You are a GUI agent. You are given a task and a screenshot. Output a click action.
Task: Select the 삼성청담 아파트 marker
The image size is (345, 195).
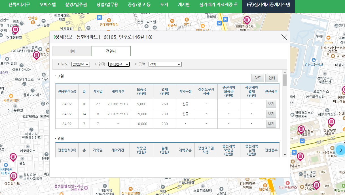(301, 130)
